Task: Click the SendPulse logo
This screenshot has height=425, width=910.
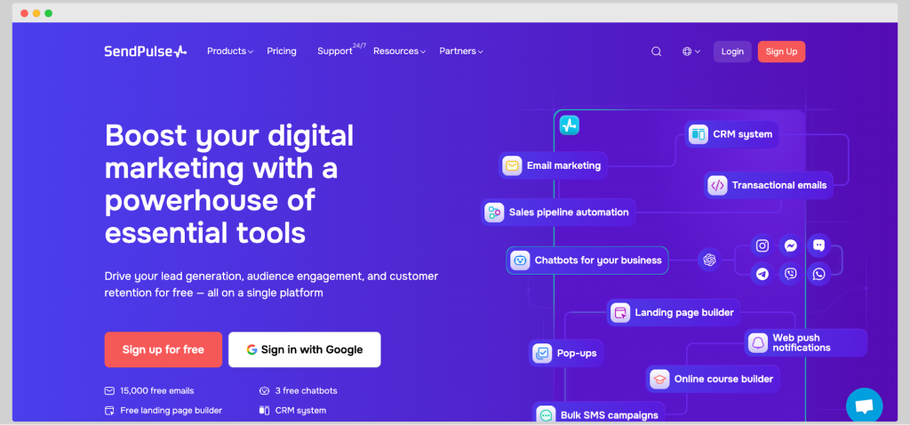Action: pos(145,51)
